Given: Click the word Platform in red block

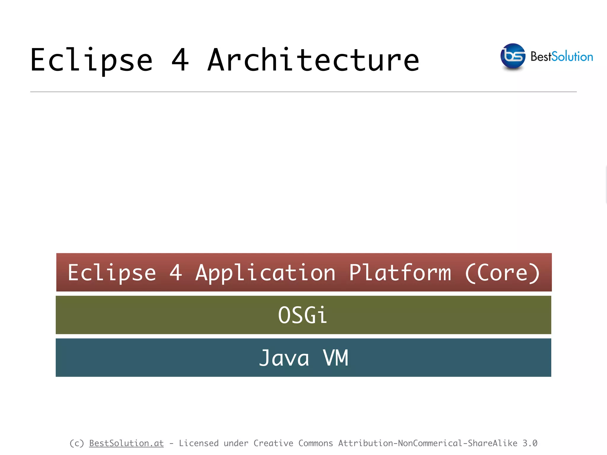Looking at the screenshot, I should coord(400,273).
